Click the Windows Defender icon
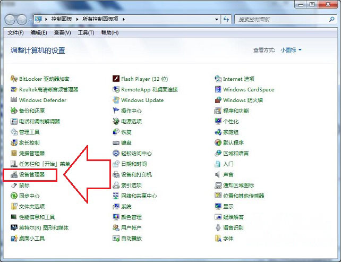341x262 pixels. click(14, 100)
